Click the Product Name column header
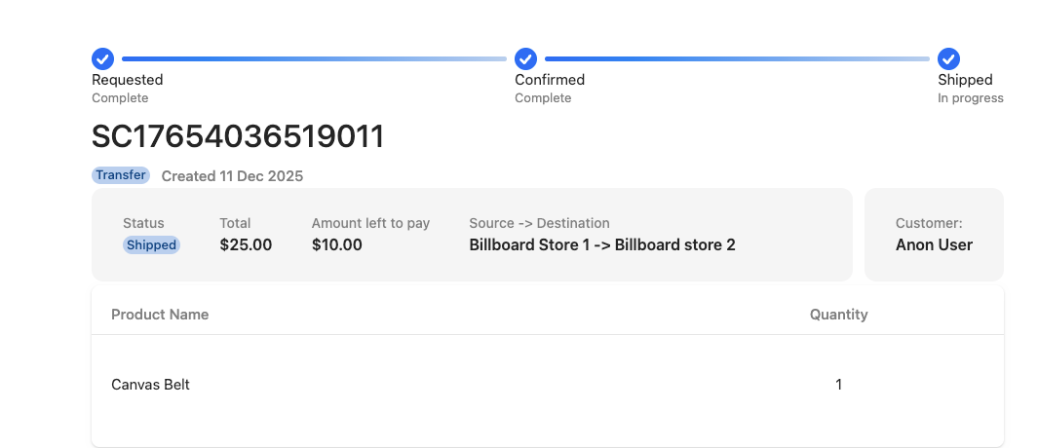 (160, 315)
